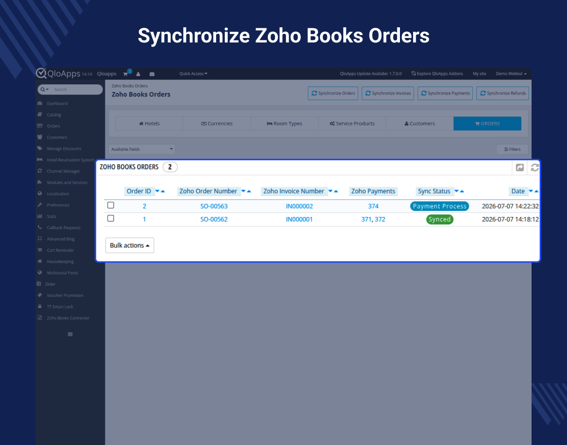Image resolution: width=567 pixels, height=445 pixels.
Task: Switch to the Room Types tab
Action: pyautogui.click(x=285, y=123)
